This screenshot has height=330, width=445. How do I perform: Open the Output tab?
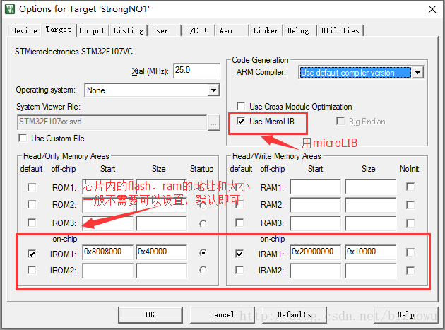pos(93,30)
